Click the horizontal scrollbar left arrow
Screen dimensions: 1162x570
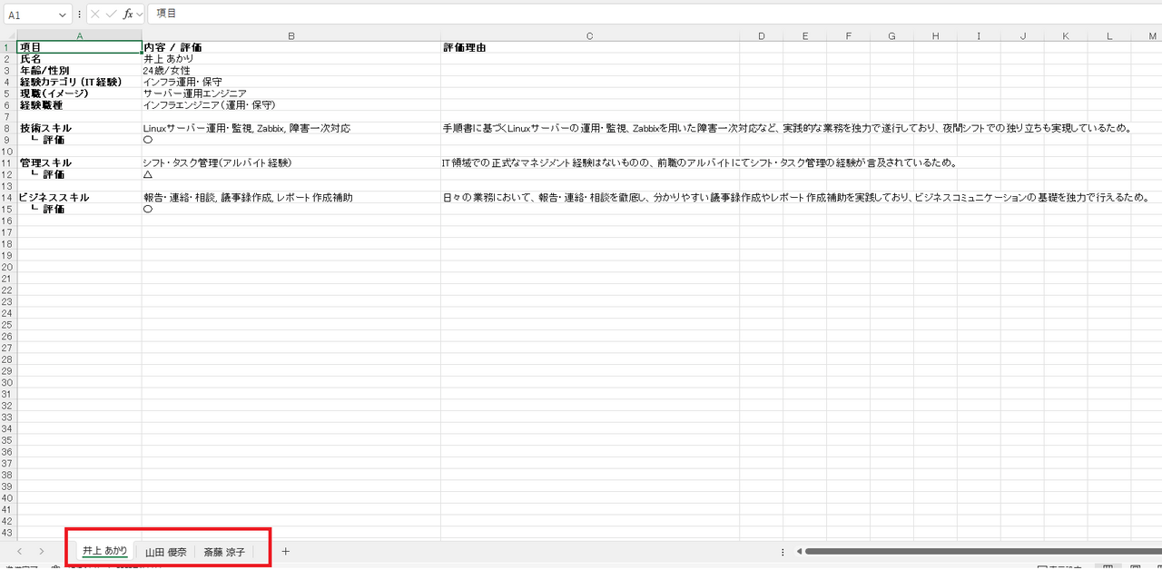coord(799,551)
